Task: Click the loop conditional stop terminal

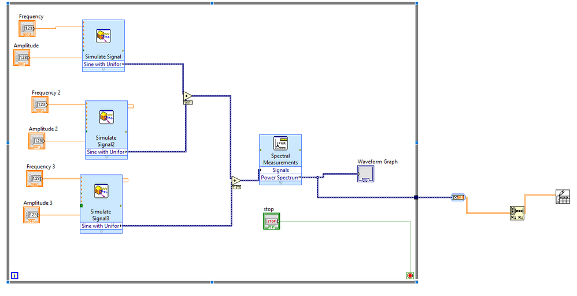Action: pos(410,275)
